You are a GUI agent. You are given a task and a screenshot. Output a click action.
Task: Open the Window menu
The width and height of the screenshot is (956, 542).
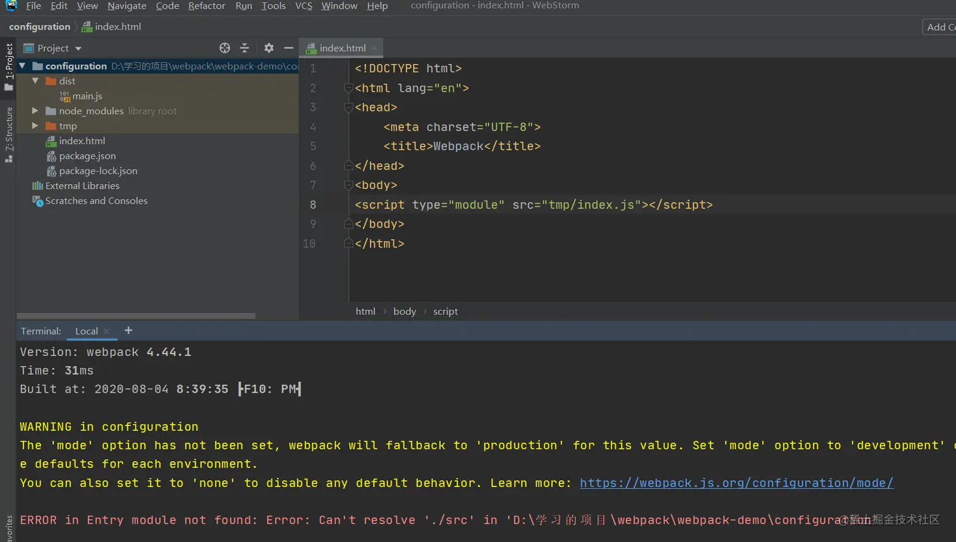point(339,6)
